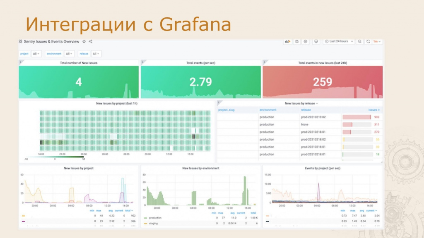Sort New Issues by environment legend by avg

pos(232,213)
